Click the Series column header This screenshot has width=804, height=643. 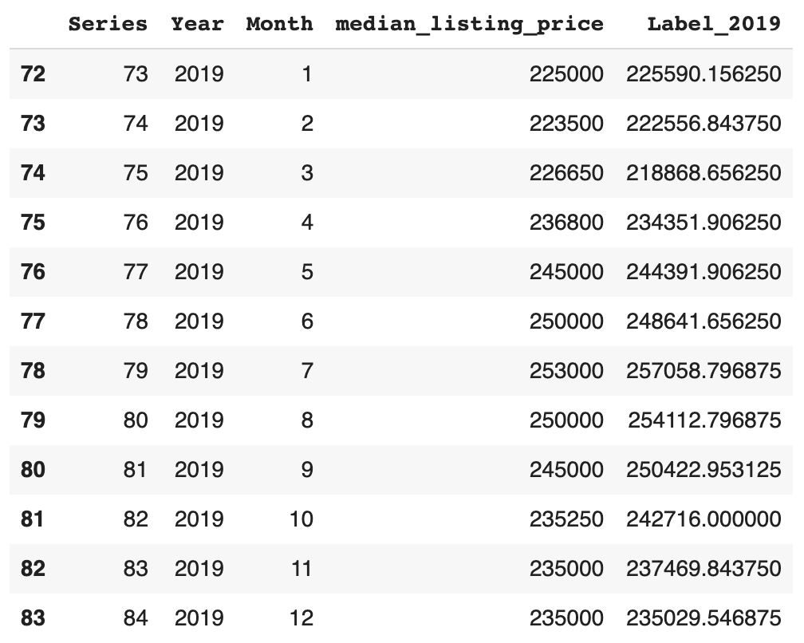pos(108,24)
